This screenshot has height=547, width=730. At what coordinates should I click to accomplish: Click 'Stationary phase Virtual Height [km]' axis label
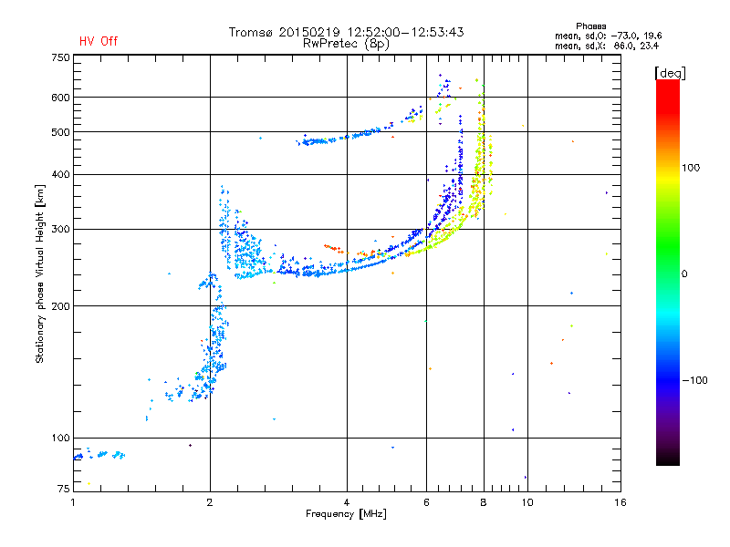point(39,273)
